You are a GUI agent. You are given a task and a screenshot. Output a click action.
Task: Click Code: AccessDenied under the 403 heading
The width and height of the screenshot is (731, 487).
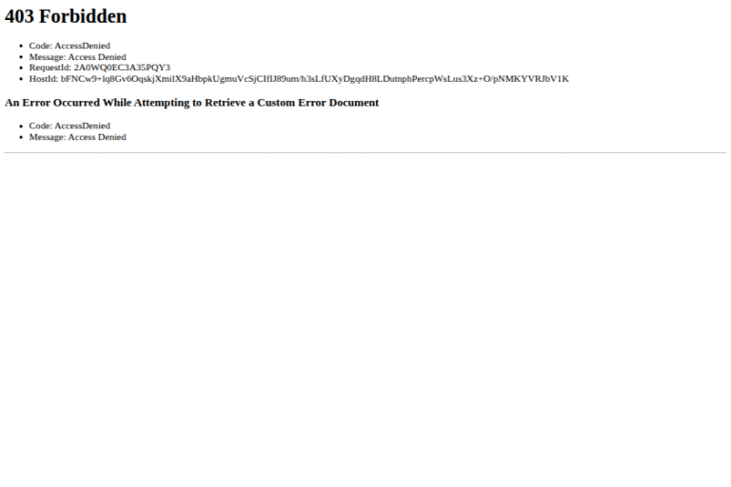(x=69, y=46)
